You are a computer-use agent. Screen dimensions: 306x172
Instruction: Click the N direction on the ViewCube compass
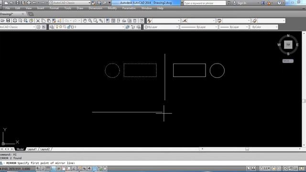point(288,36)
